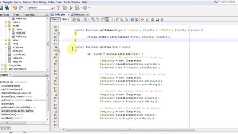Switch to History view

coord(65,19)
